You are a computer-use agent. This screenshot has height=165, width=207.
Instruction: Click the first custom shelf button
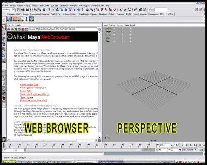pos(10,19)
